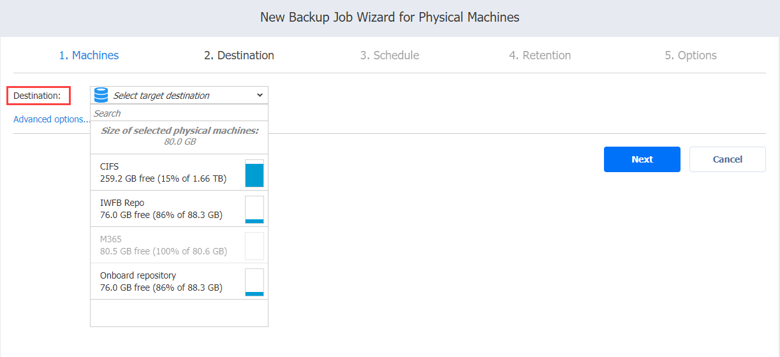This screenshot has height=357, width=780.
Task: Click the blue Next button
Action: 642,159
